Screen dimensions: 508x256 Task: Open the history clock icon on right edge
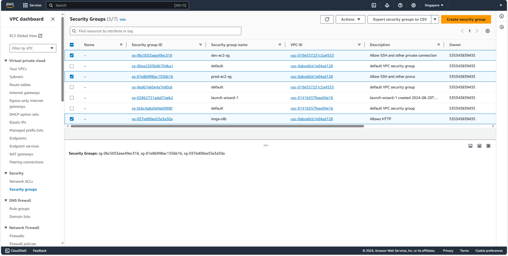(502, 27)
